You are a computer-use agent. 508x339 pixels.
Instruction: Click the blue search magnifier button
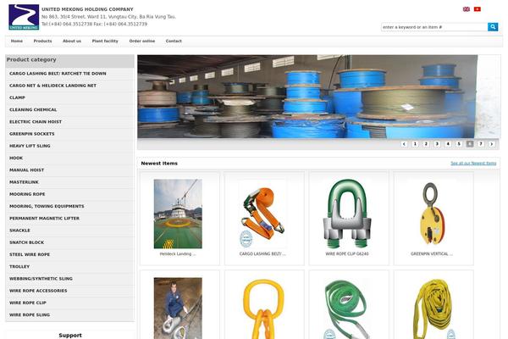click(x=493, y=27)
